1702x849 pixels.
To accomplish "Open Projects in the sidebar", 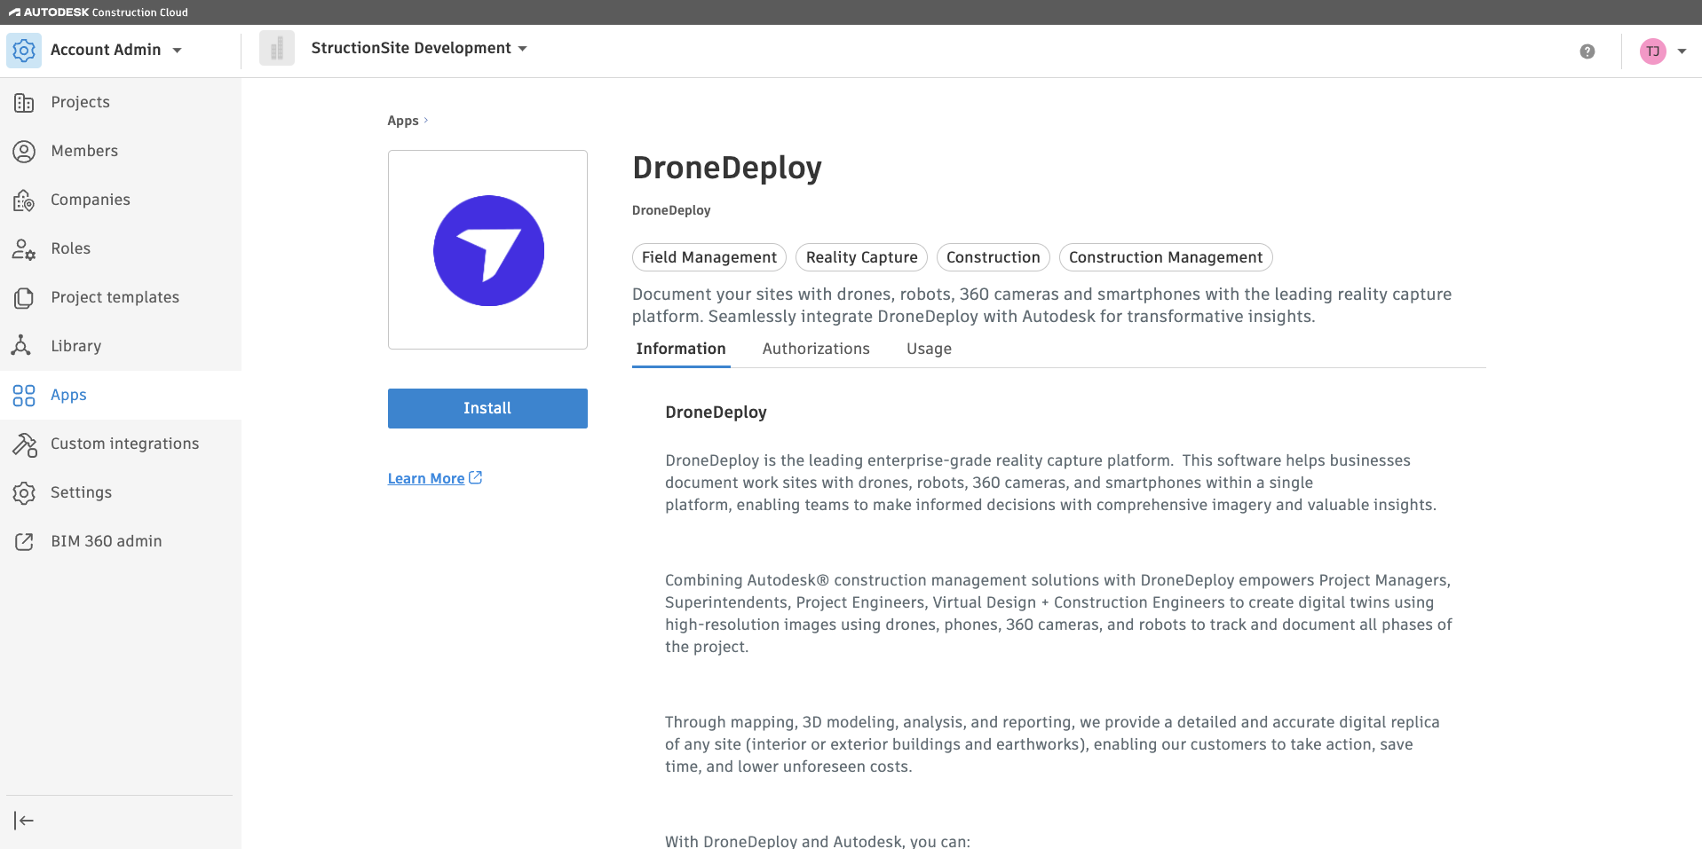I will coord(121,103).
